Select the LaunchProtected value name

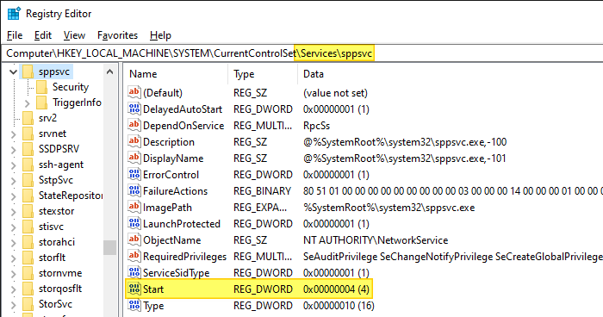(x=182, y=223)
